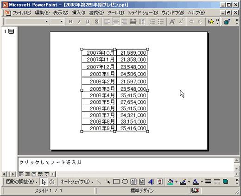Expand more drawing toolbar buttons
Image resolution: width=241 pixels, height=196 pixels.
click(237, 182)
